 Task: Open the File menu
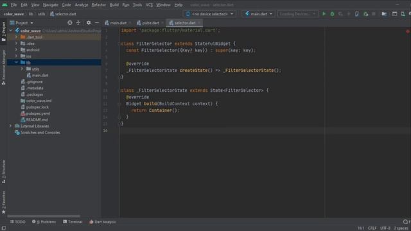tap(13, 4)
